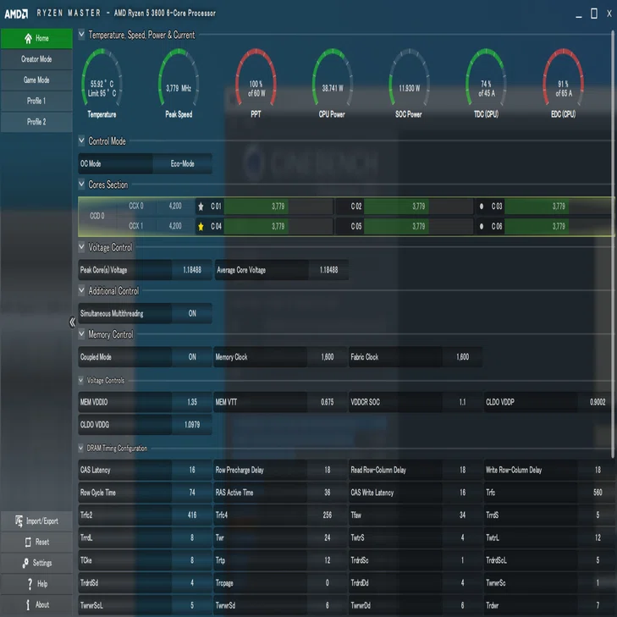Screen dimensions: 617x617
Task: Click the star icon on core C01
Action: 201,207
